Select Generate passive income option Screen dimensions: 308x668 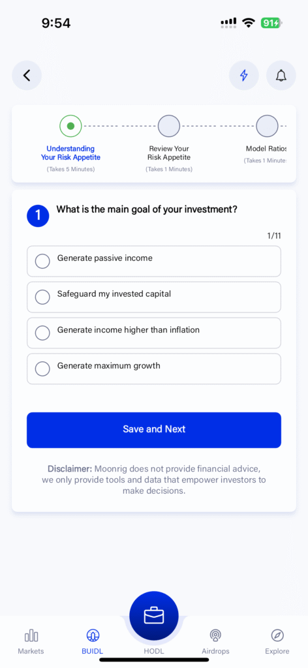(x=154, y=261)
